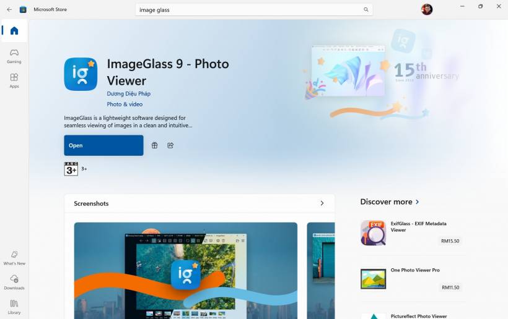Click the share icon beside Open button

click(x=170, y=145)
